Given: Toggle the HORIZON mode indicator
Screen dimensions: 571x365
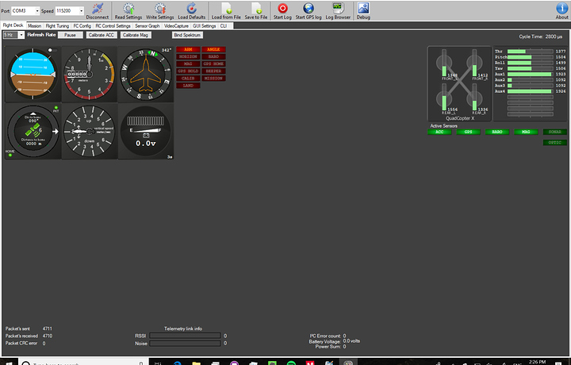Looking at the screenshot, I should click(188, 57).
